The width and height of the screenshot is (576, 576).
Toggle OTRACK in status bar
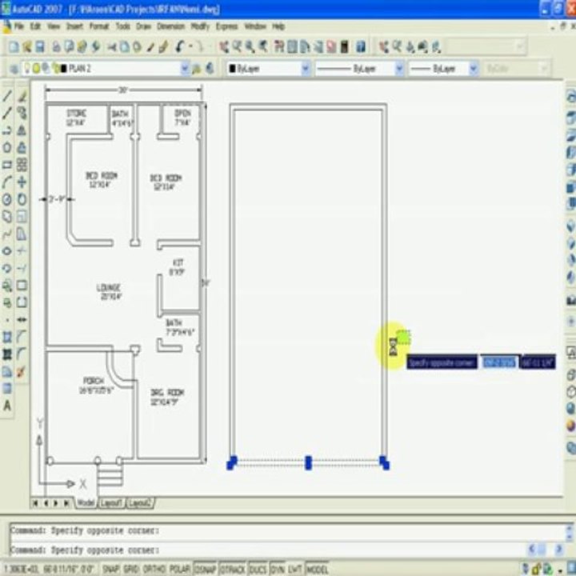click(233, 570)
